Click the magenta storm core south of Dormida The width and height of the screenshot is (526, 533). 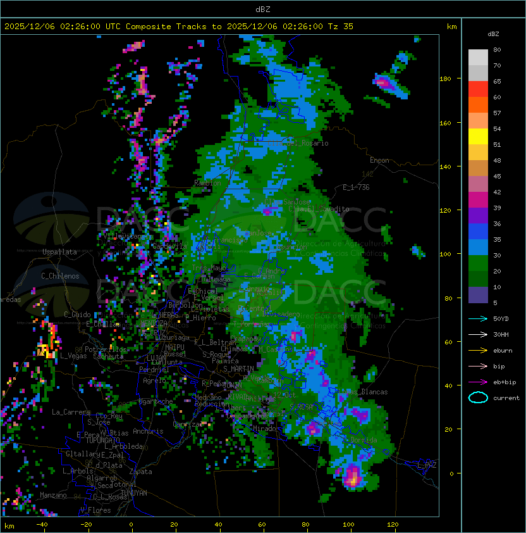[x=353, y=476]
